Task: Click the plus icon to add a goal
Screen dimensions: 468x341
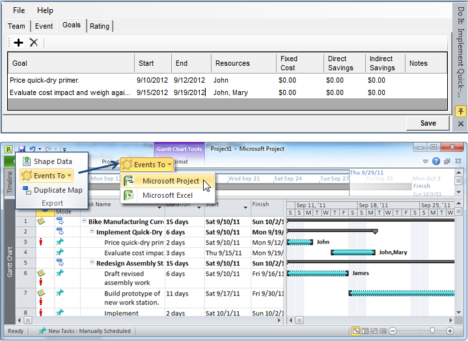Action: 18,43
